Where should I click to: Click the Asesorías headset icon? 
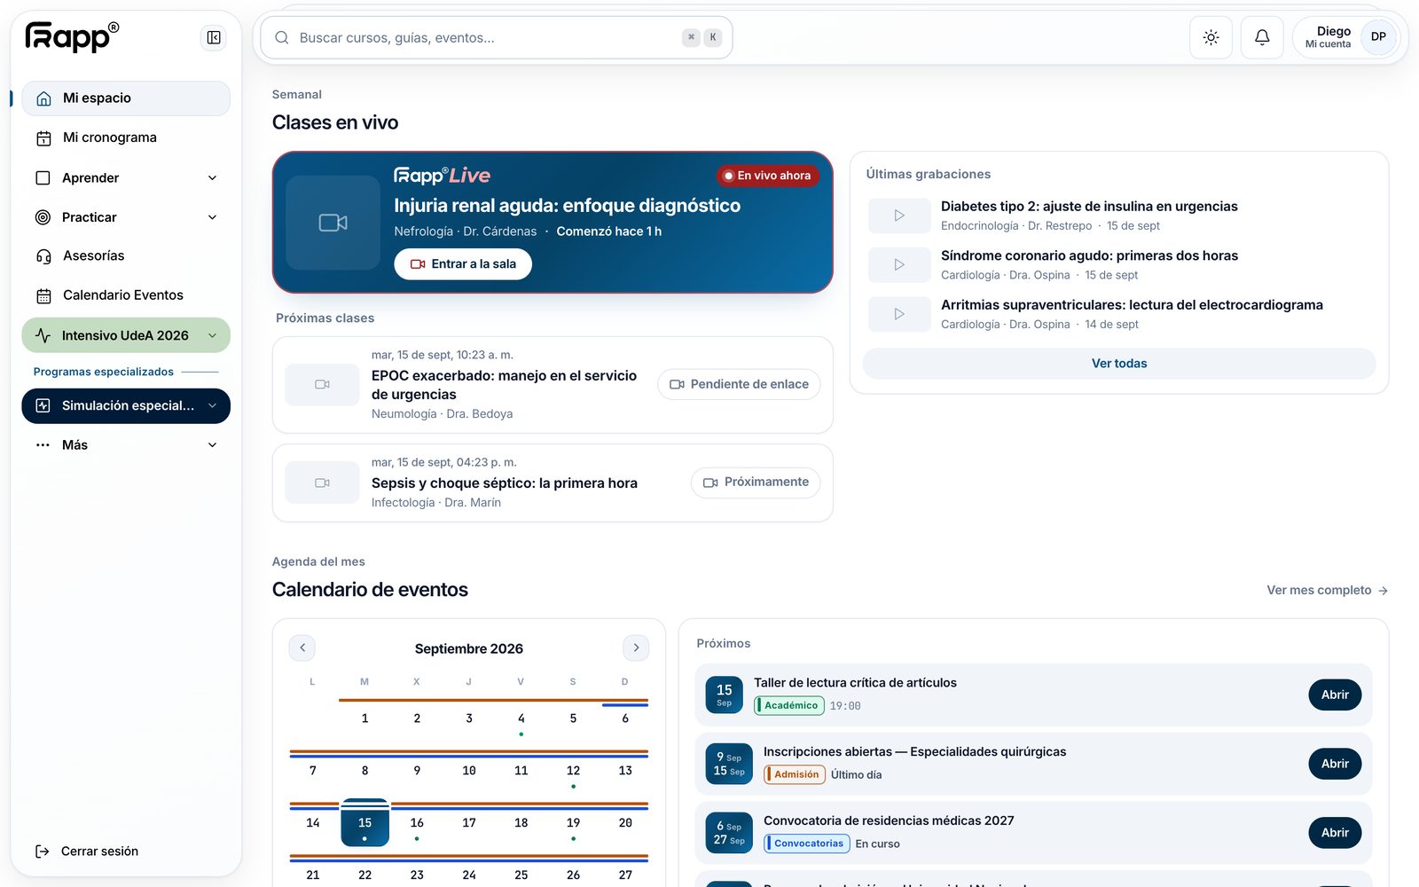43,256
